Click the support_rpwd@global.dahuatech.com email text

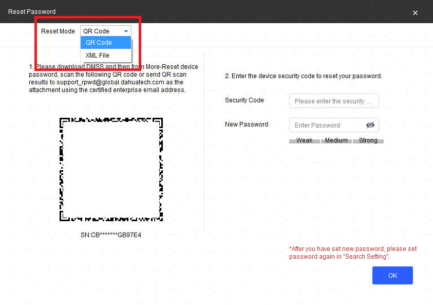pyautogui.click(x=110, y=82)
